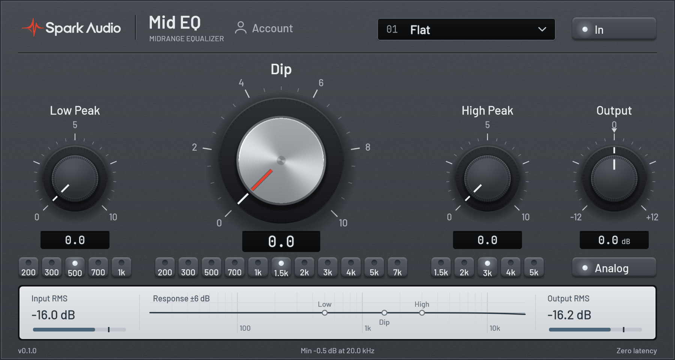675x360 pixels.
Task: Select Dip 700 frequency button
Action: click(235, 268)
